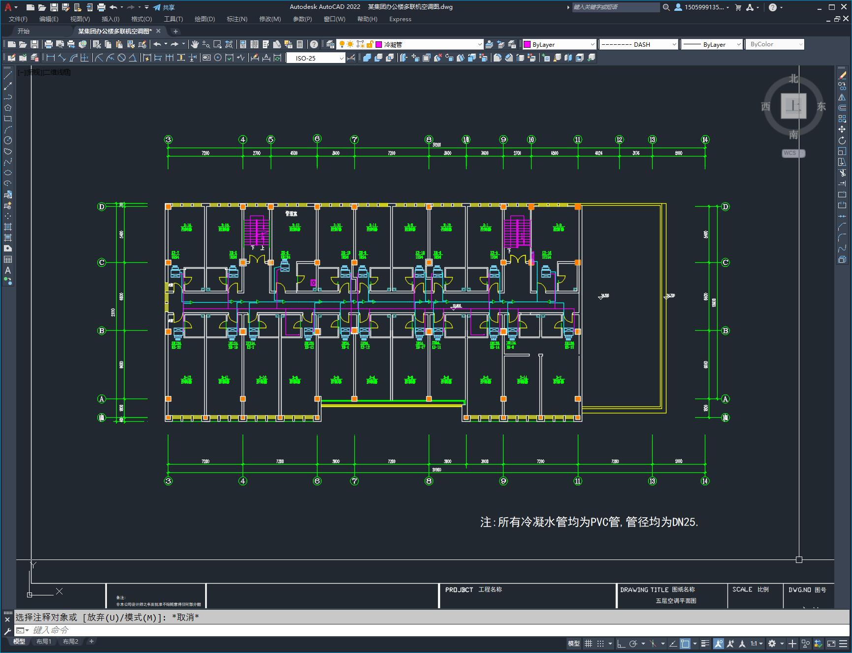Open the 标注(N) menu
This screenshot has height=653, width=852.
coord(237,19)
